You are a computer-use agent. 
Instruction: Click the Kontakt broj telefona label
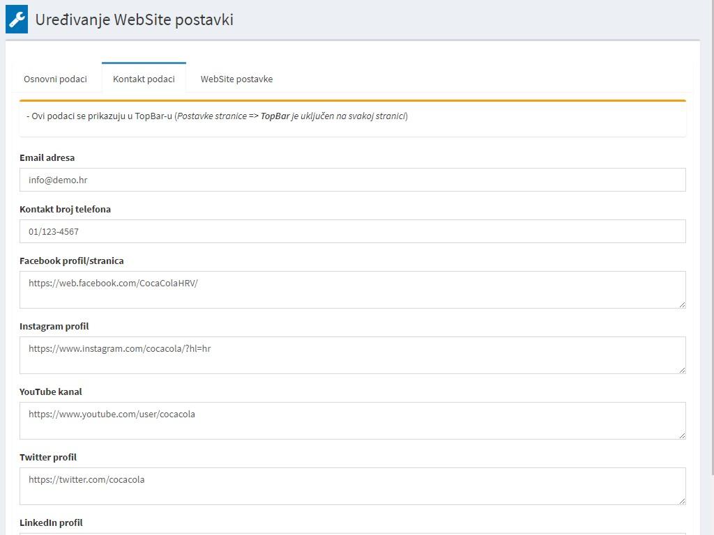click(x=65, y=209)
